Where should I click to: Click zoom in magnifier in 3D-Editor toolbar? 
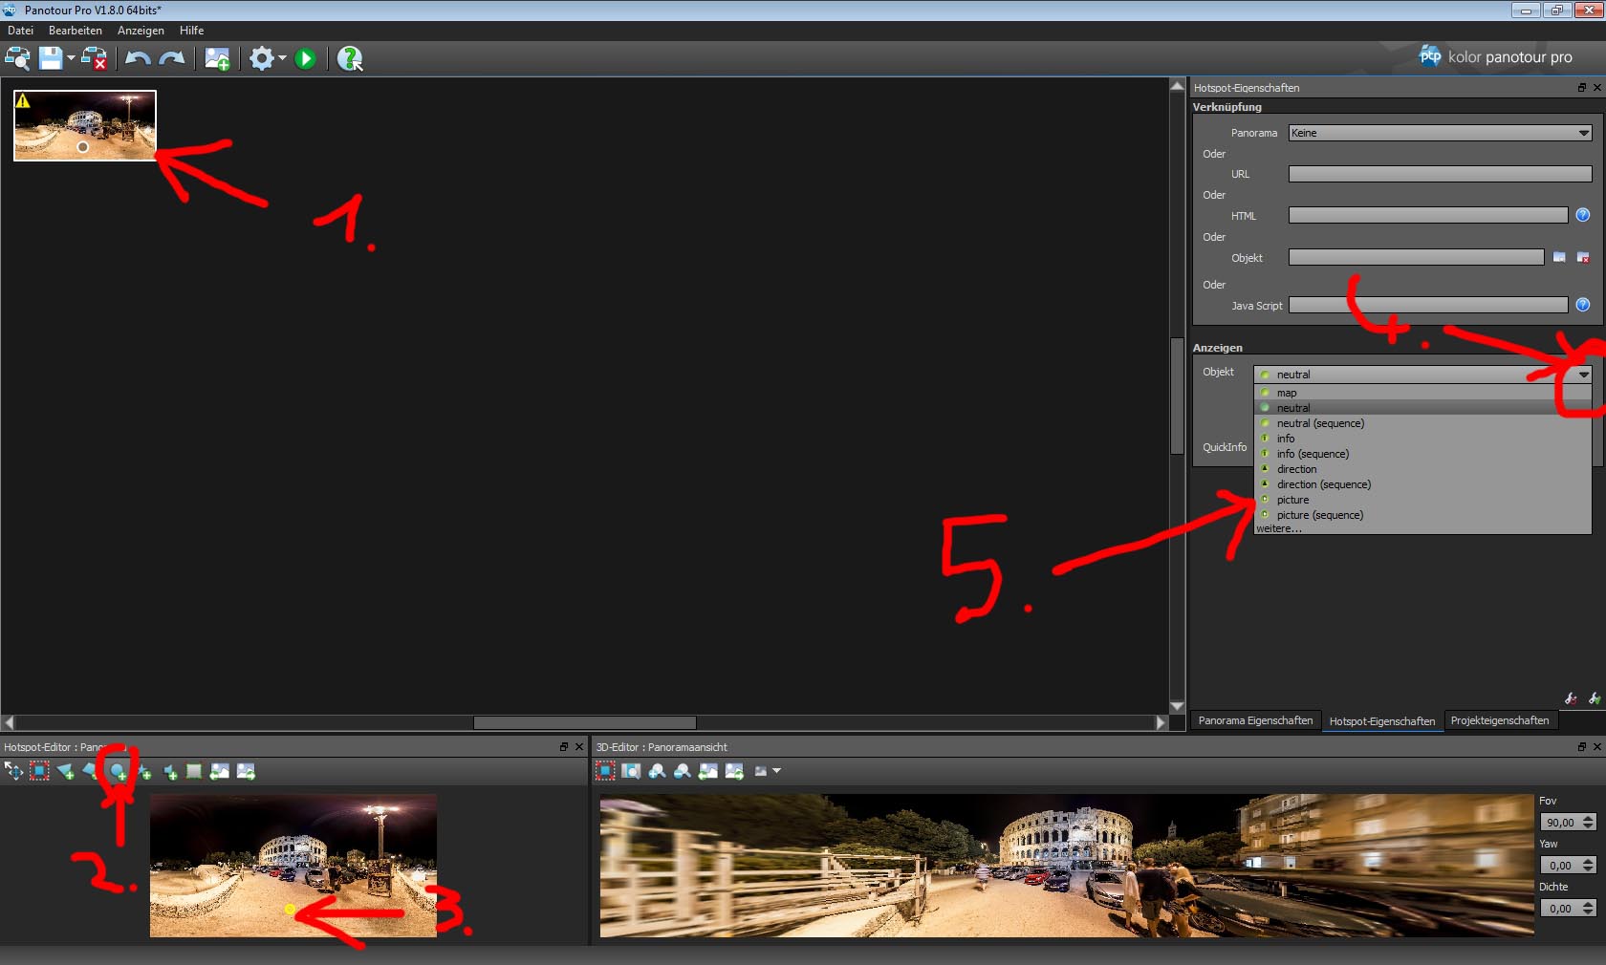657,771
